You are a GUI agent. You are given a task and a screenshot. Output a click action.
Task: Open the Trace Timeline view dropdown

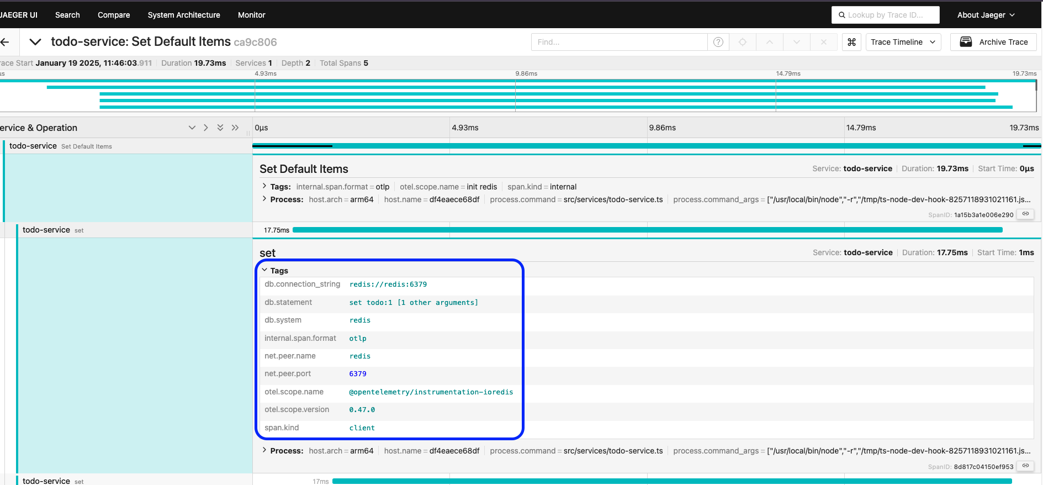click(x=903, y=42)
